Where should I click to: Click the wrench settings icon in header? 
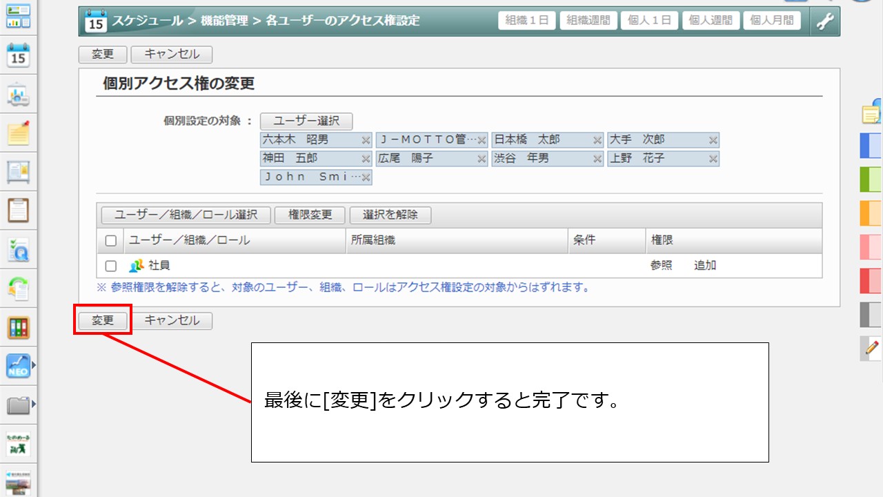(825, 21)
